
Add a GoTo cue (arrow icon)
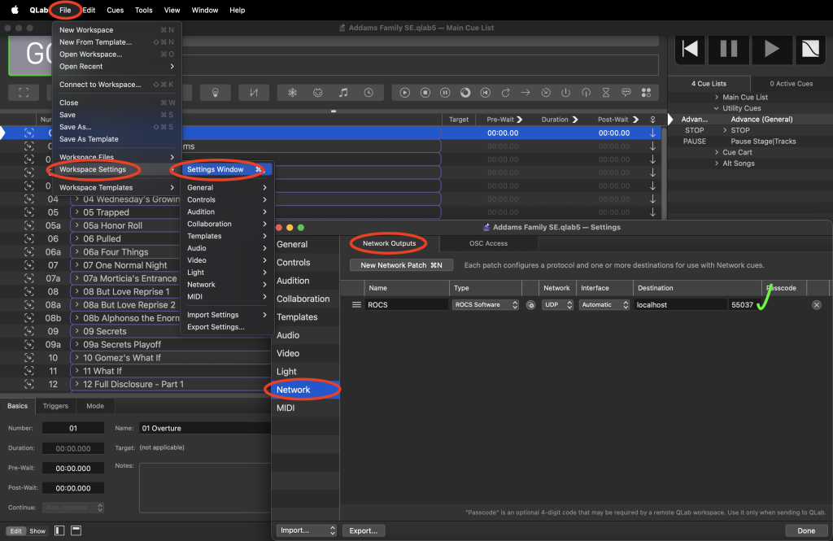526,93
